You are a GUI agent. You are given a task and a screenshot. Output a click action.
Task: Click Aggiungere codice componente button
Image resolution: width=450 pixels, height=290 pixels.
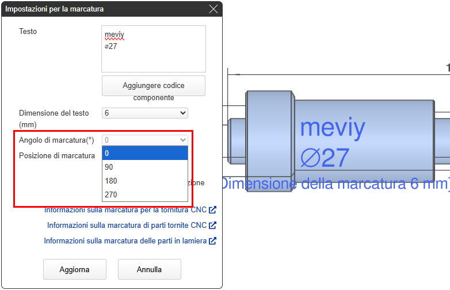click(153, 86)
